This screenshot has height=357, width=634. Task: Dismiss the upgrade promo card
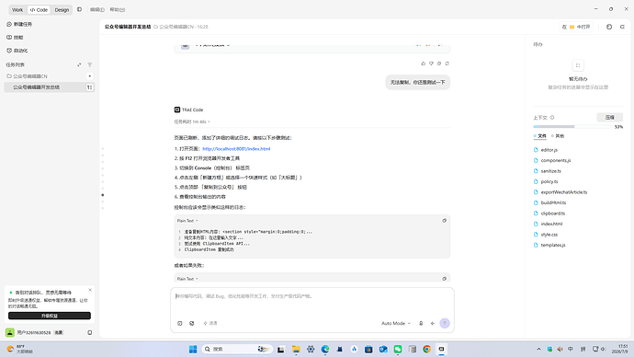coord(90,290)
